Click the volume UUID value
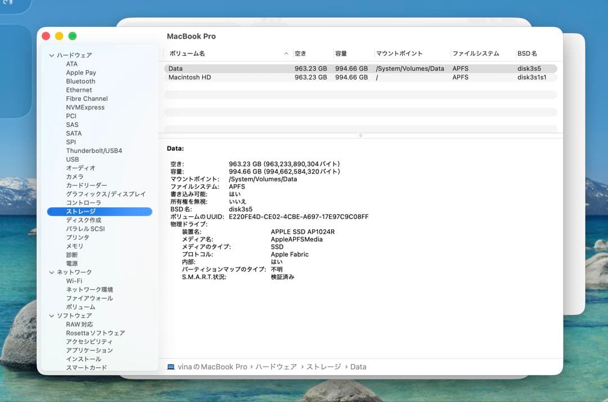608x402 pixels. tap(298, 217)
